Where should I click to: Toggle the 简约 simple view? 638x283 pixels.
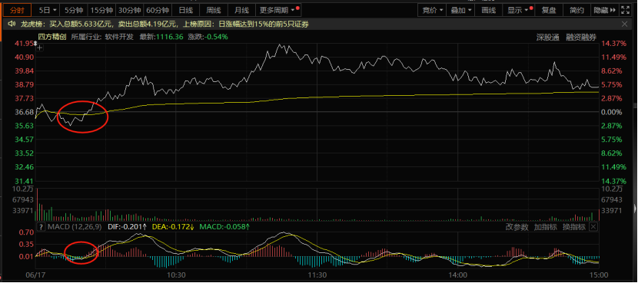[577, 10]
